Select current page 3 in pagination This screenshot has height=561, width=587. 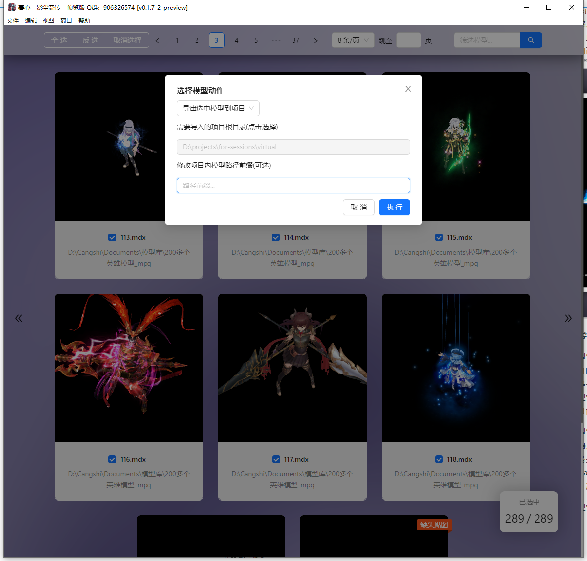coord(217,40)
